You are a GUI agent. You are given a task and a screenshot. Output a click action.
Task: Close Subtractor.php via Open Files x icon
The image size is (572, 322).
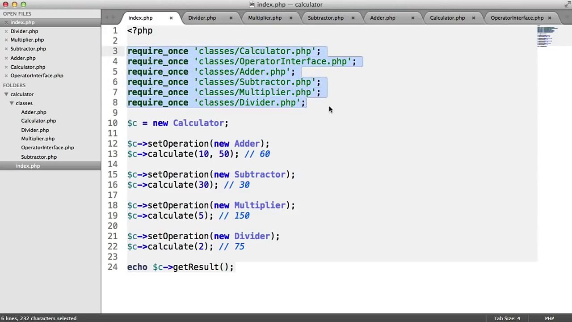(5, 49)
